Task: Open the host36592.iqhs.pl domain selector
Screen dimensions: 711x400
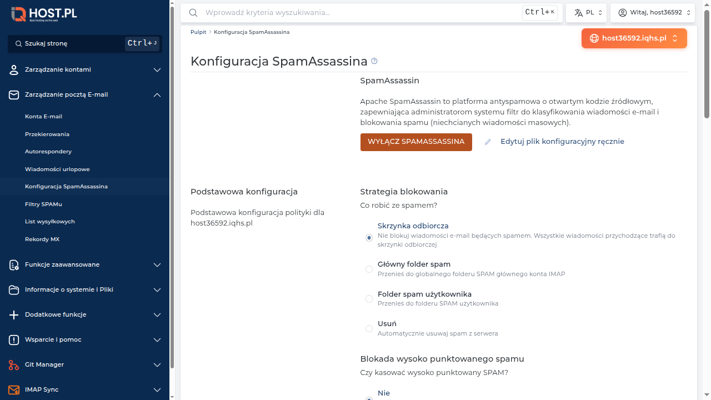Action: [x=634, y=38]
